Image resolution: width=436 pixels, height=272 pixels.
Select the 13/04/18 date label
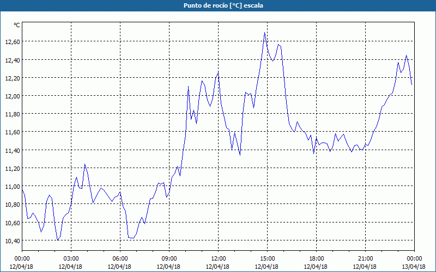click(414, 267)
